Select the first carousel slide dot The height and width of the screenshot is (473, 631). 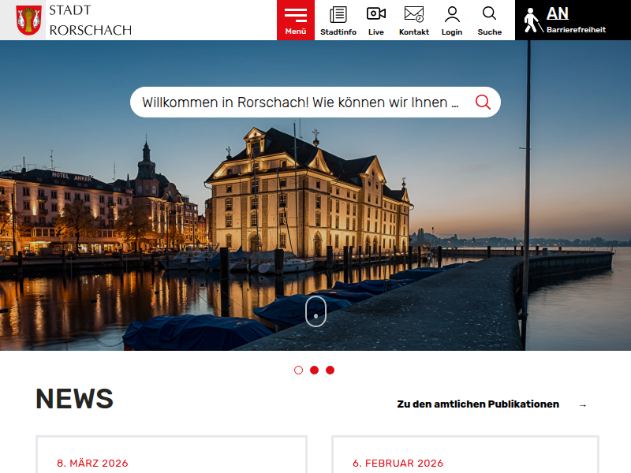pos(298,370)
